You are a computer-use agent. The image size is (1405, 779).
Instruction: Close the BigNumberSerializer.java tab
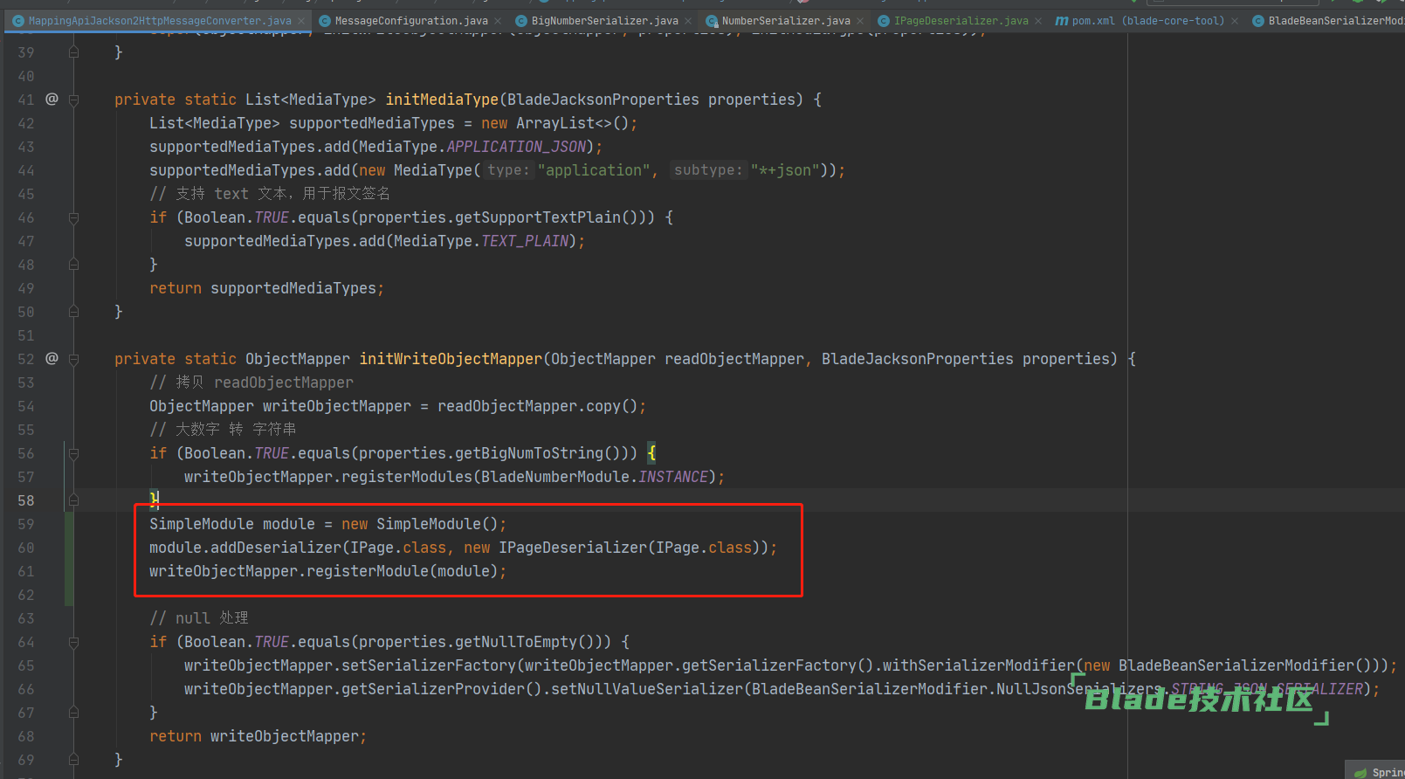[688, 20]
